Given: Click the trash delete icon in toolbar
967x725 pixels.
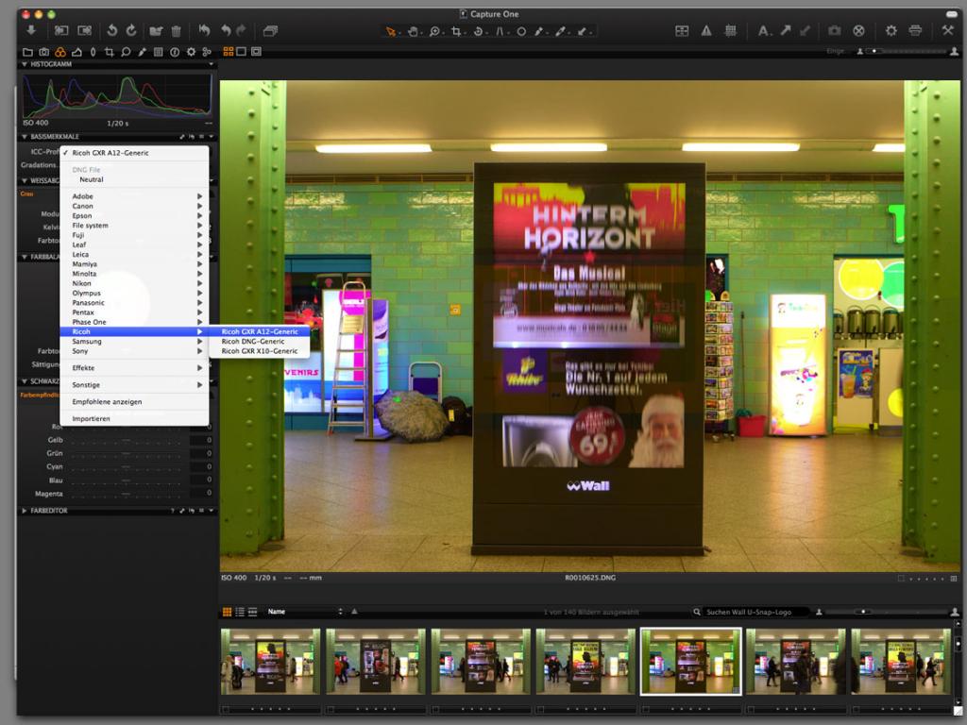Looking at the screenshot, I should pos(176,31).
